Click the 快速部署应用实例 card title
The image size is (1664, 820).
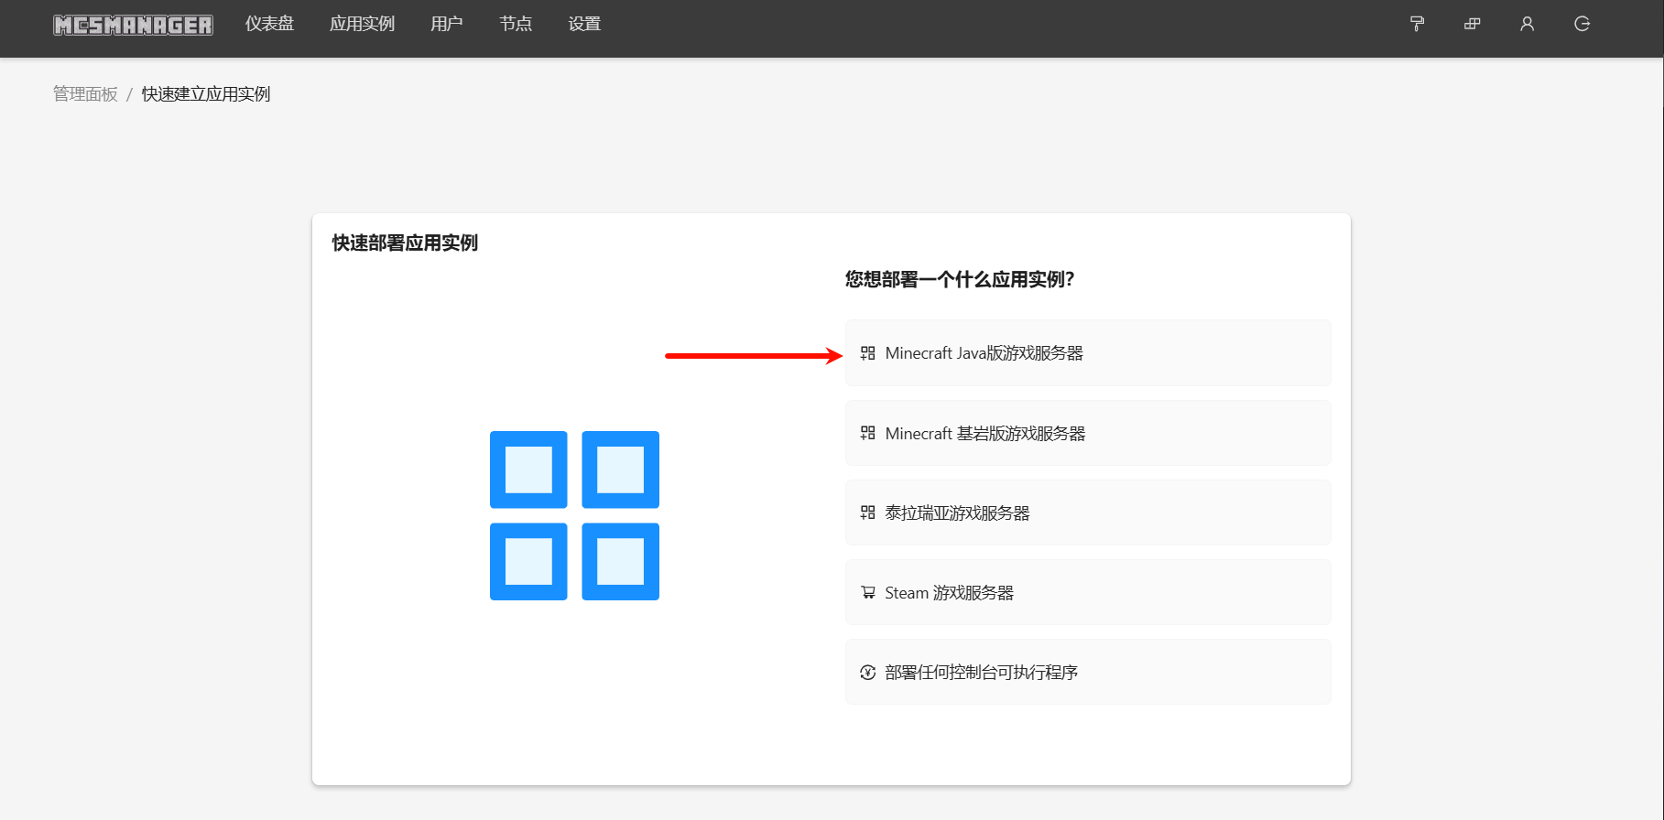pos(405,243)
